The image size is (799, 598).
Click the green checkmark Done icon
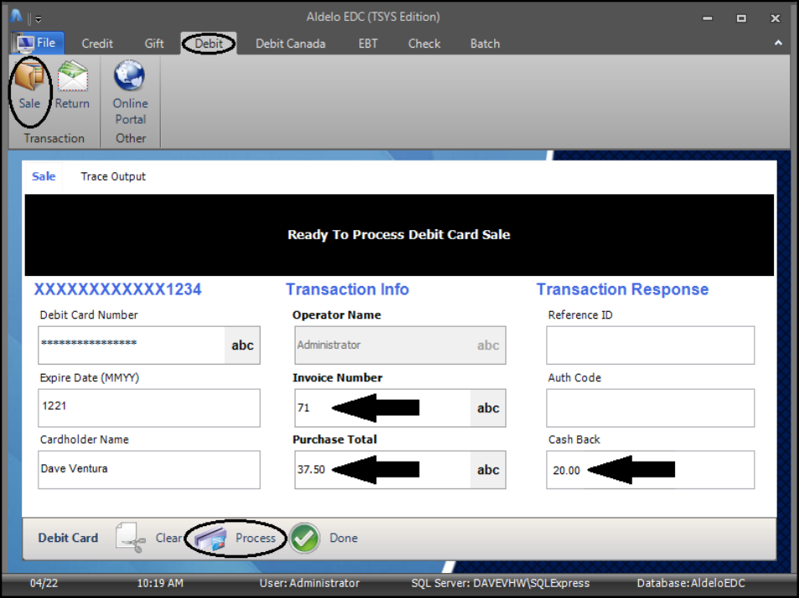(x=305, y=539)
